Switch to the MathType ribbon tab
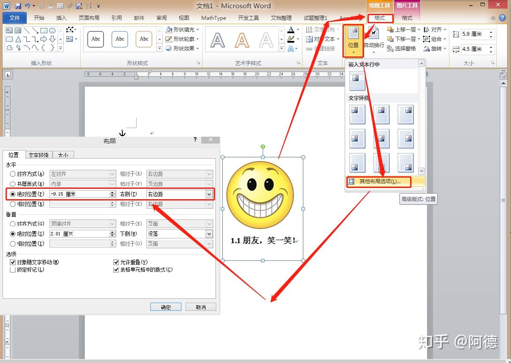This screenshot has height=363, width=511. coord(213,18)
